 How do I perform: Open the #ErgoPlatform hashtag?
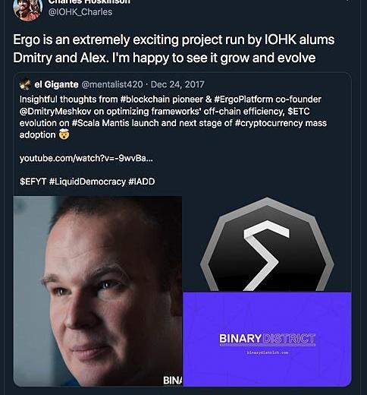click(x=243, y=100)
